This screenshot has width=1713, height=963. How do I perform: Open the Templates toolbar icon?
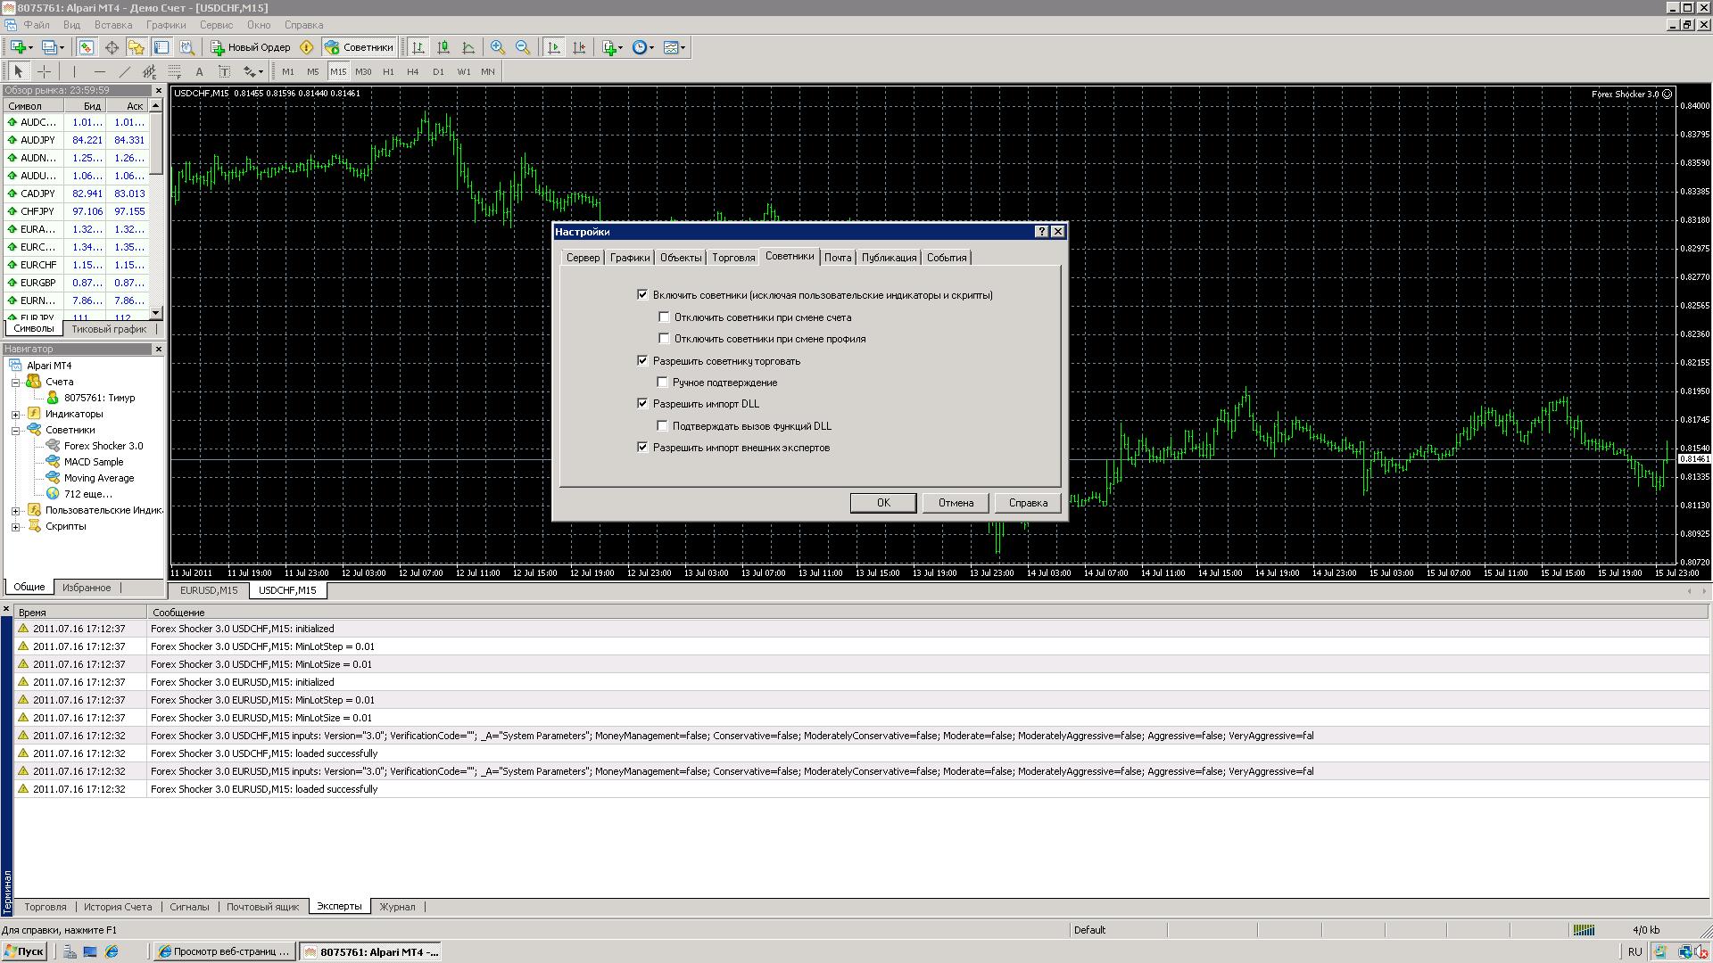[x=671, y=47]
